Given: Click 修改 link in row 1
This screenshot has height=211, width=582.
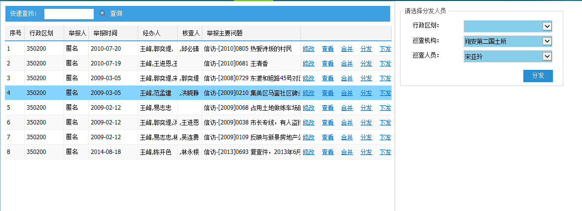Looking at the screenshot, I should point(308,49).
